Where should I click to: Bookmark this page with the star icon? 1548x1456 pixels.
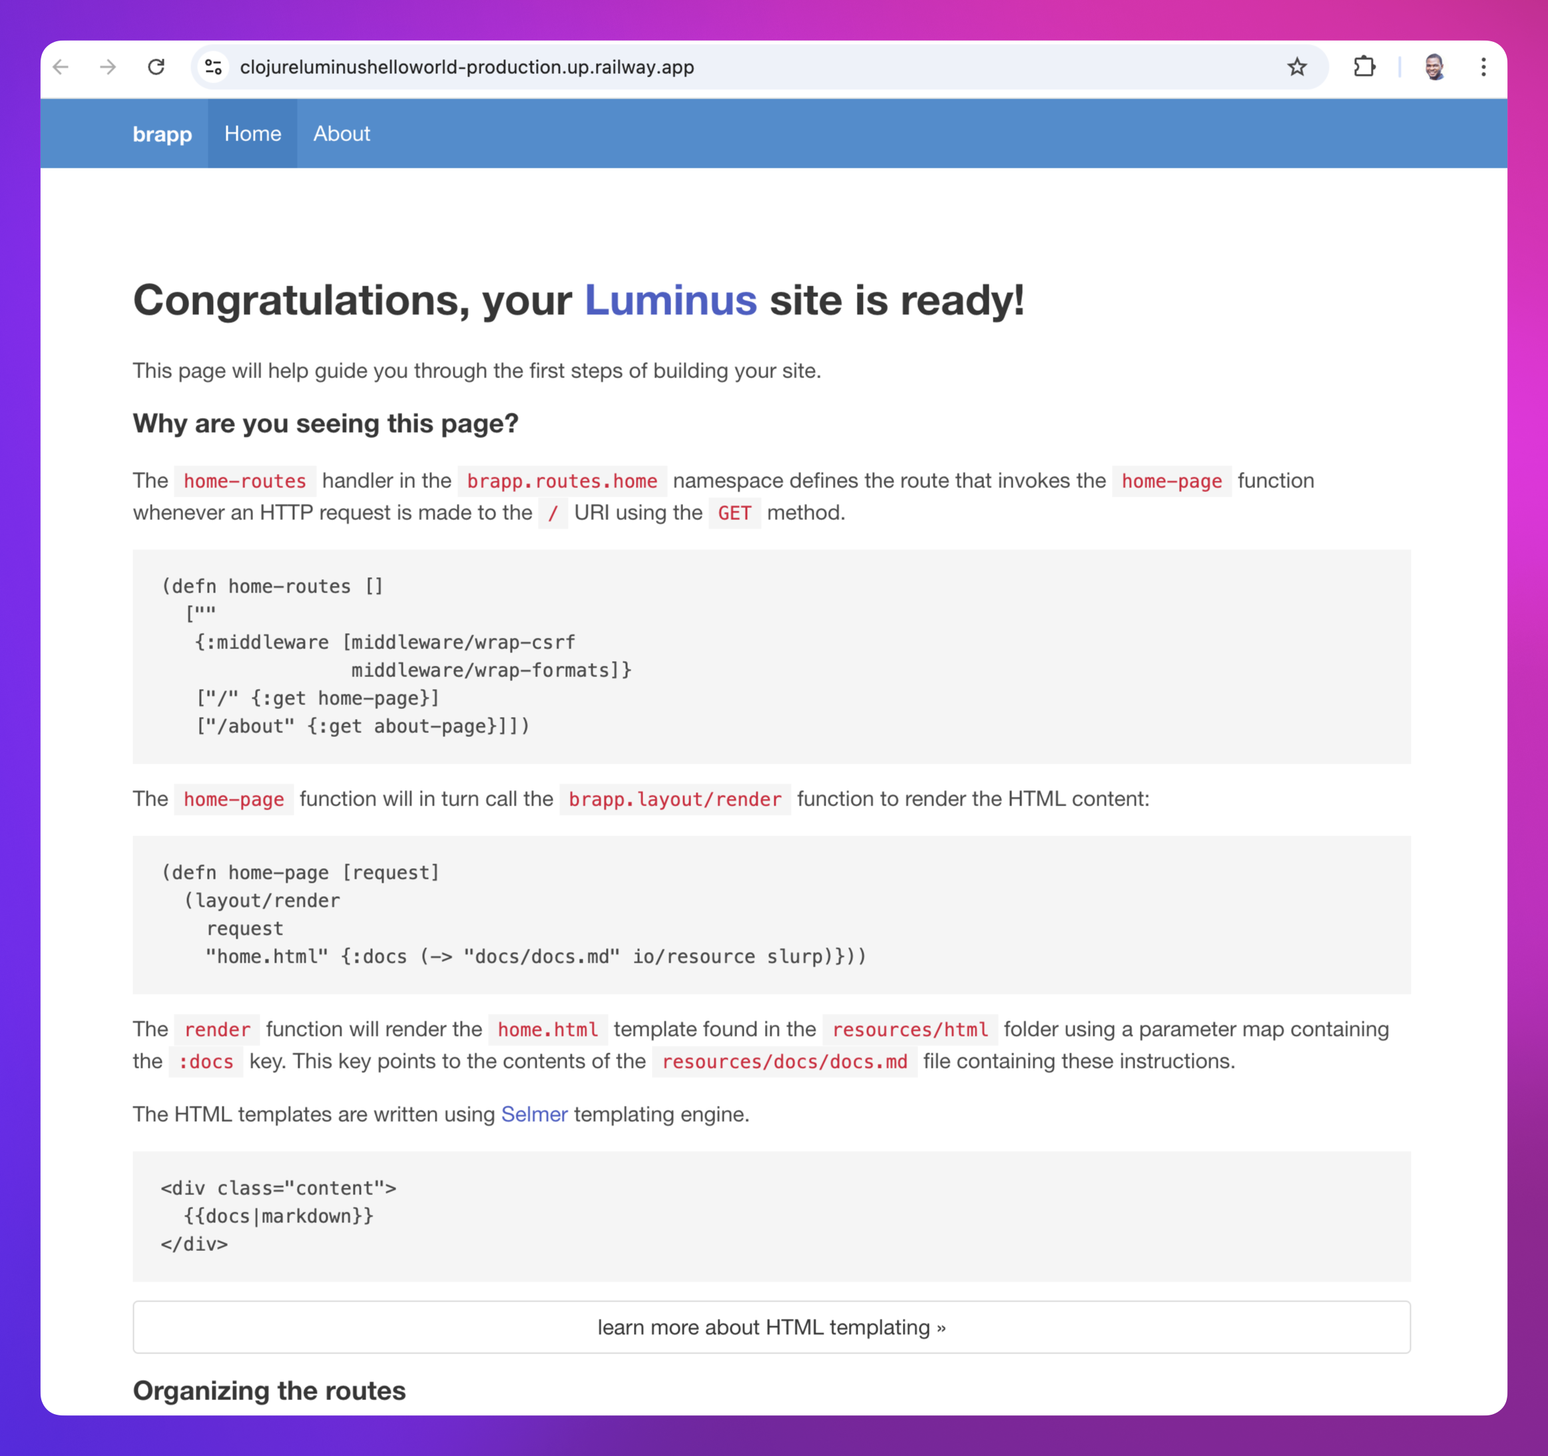[1296, 67]
